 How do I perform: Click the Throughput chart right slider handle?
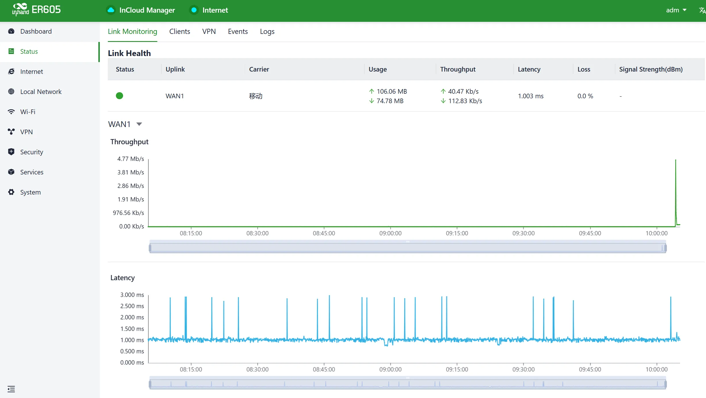(x=665, y=248)
